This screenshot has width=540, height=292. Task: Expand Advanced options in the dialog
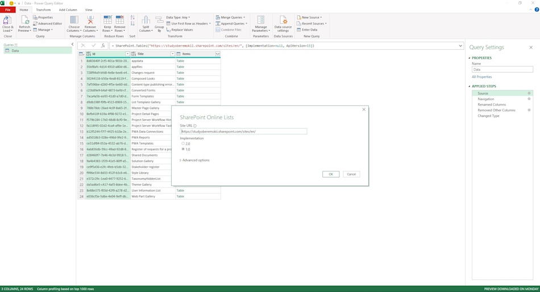pyautogui.click(x=194, y=160)
